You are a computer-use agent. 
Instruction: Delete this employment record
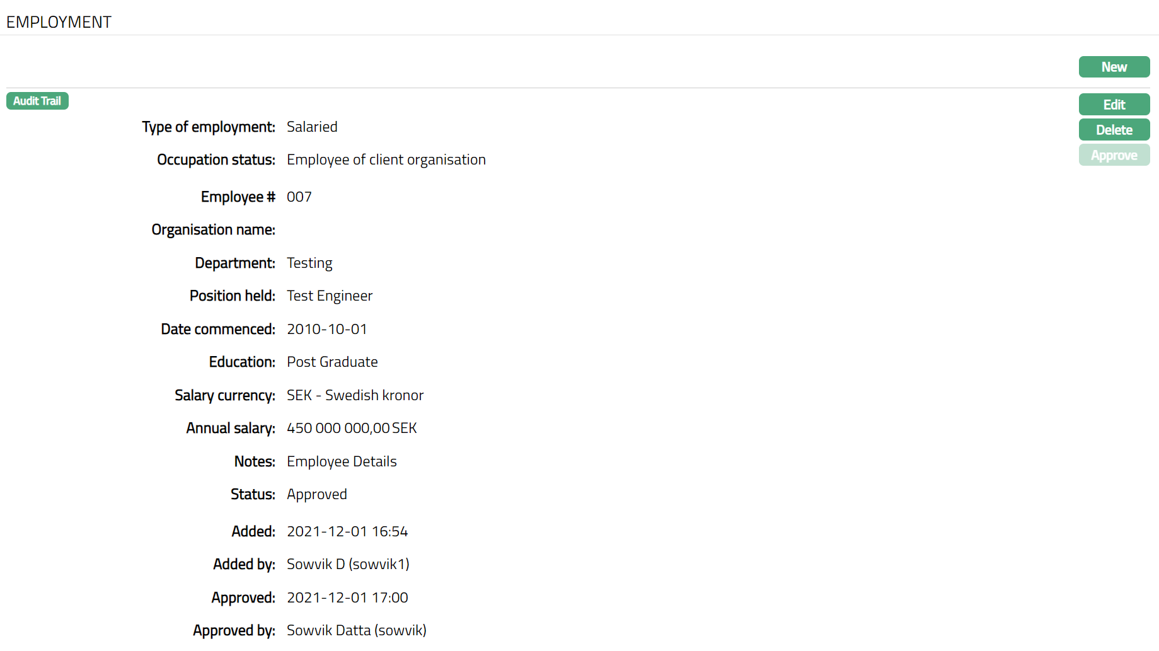click(x=1114, y=130)
